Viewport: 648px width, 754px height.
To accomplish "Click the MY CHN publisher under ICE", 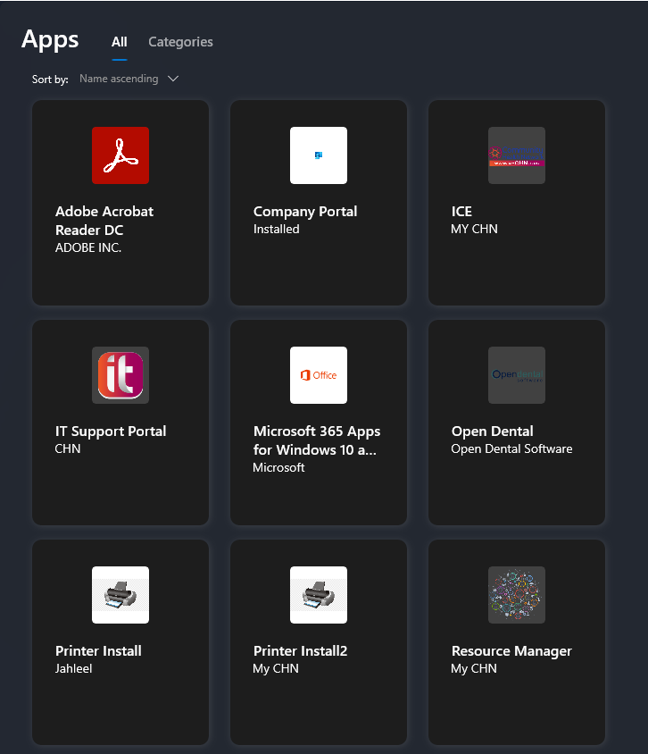I will point(474,230).
